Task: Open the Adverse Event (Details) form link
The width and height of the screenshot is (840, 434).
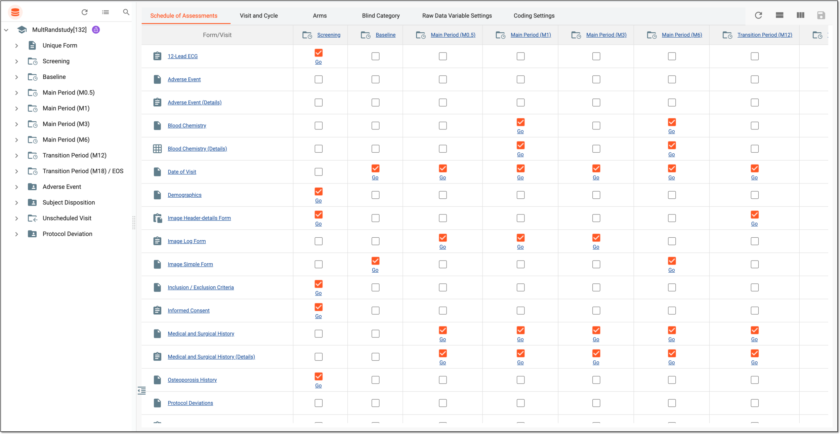Action: tap(195, 103)
